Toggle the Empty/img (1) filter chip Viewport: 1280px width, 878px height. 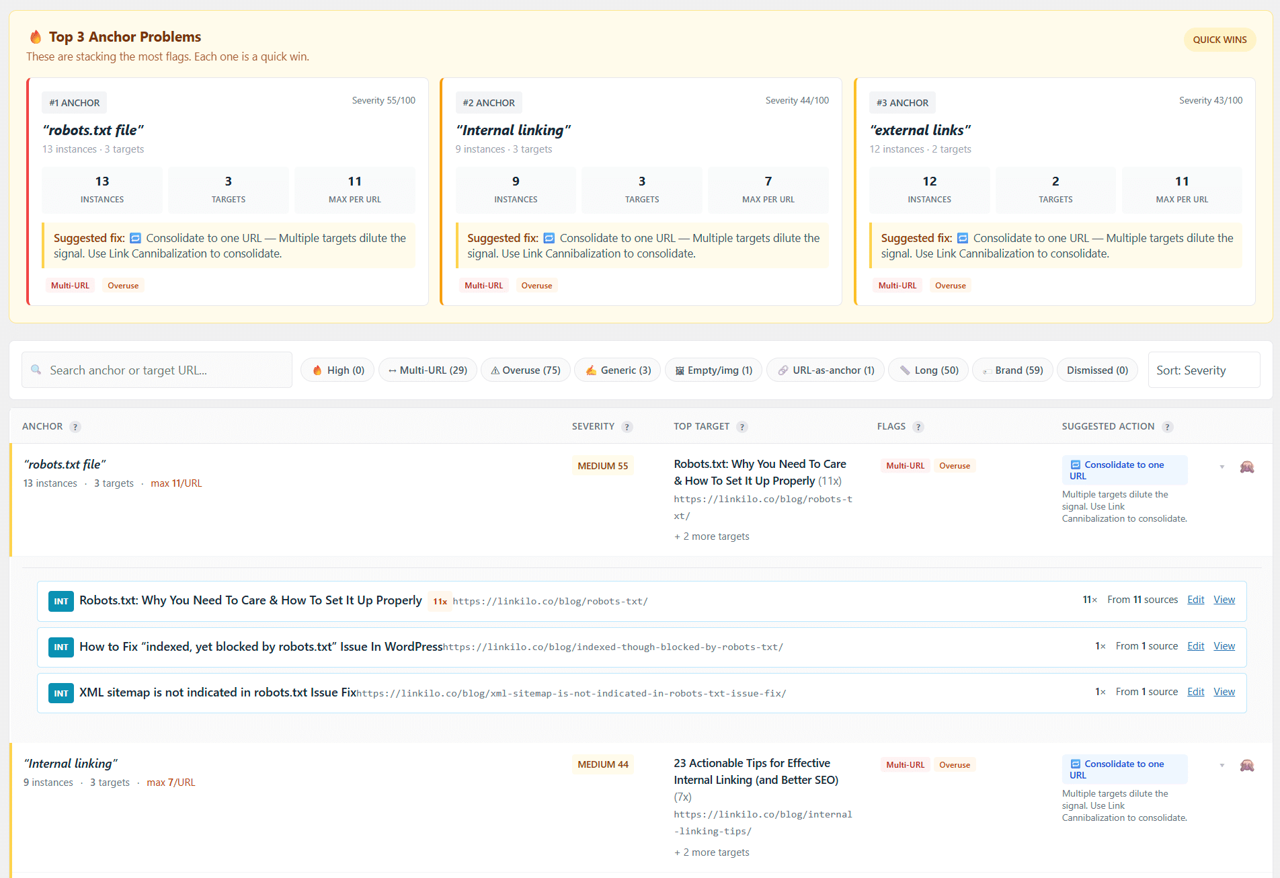[x=713, y=370]
